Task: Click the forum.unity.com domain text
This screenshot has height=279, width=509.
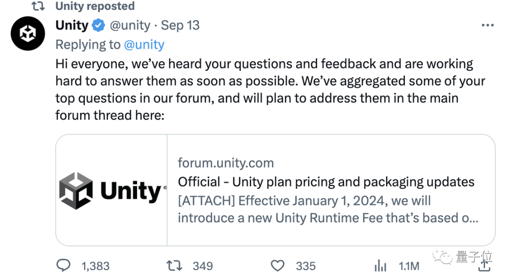Action: point(226,163)
